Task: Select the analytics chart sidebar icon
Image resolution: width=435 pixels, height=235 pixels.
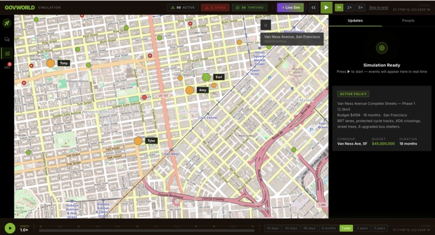Action: 7,53
